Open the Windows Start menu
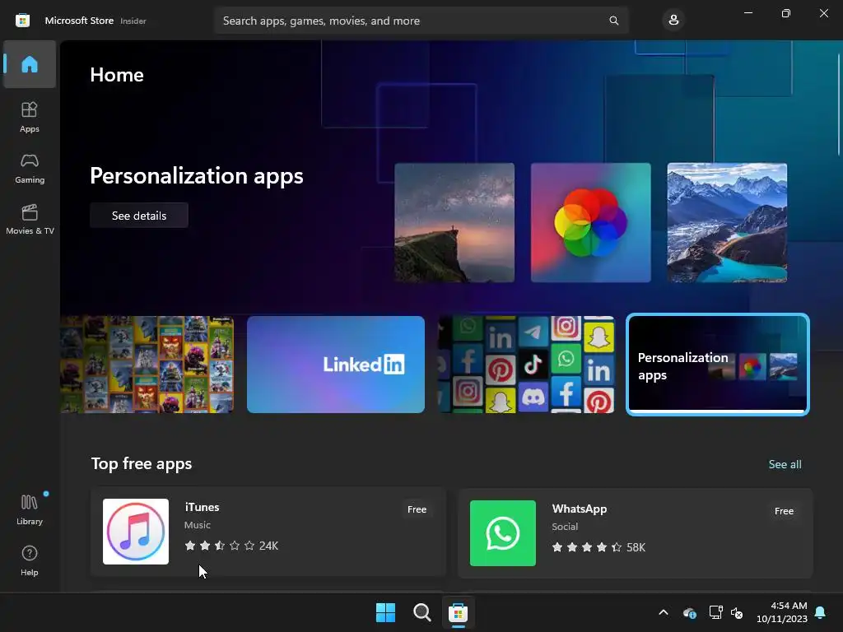Screen dimensions: 843x632 click(385, 612)
